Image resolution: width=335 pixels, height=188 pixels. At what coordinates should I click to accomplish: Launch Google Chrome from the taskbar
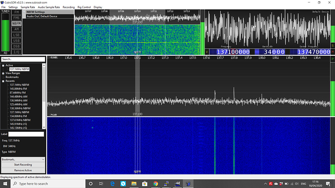pos(155,184)
